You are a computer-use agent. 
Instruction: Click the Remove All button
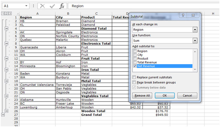142,96
